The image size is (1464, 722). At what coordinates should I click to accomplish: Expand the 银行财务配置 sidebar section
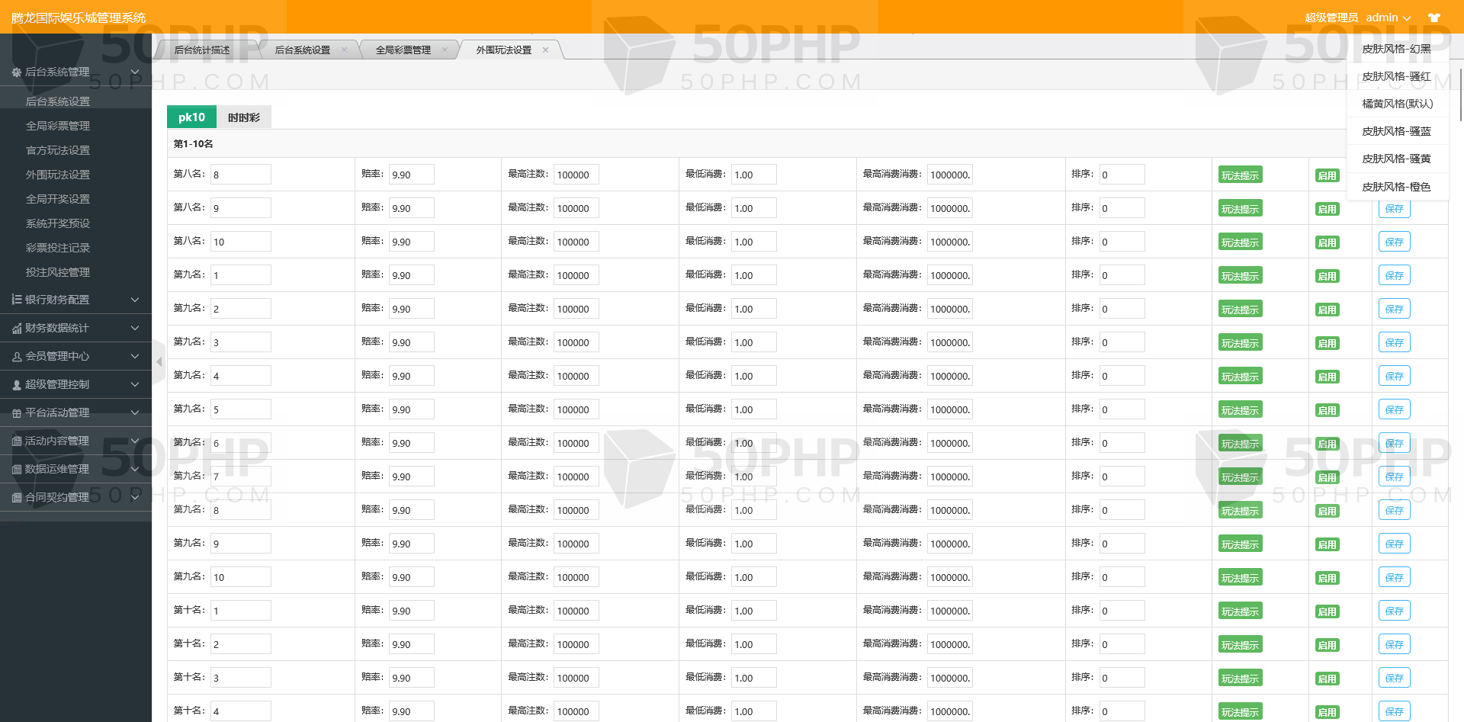[75, 300]
